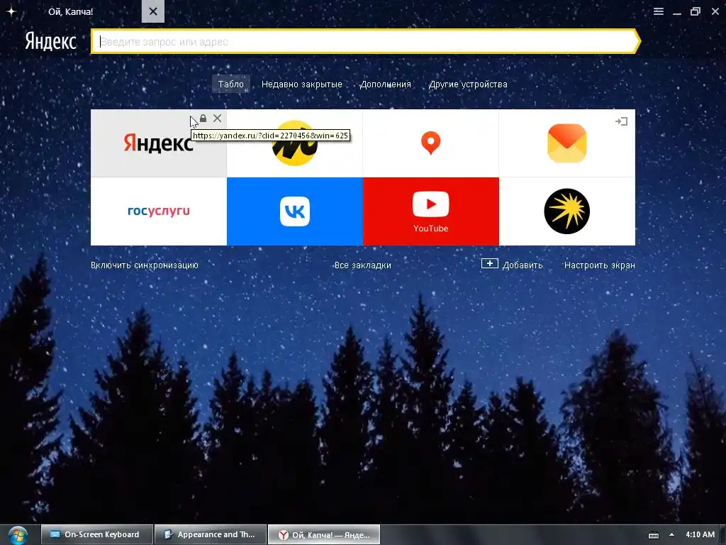Viewport: 726px width, 545px height.
Task: Open the black sunburst icon tile
Action: coord(566,211)
